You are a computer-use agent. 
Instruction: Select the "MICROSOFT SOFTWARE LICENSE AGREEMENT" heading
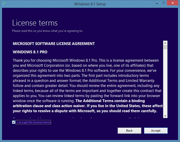(53, 44)
